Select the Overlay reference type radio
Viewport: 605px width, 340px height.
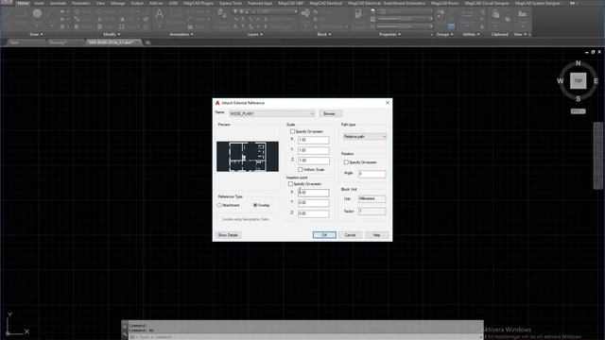pyautogui.click(x=255, y=205)
